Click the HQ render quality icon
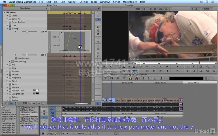This screenshot has width=218, height=136. 98,64
